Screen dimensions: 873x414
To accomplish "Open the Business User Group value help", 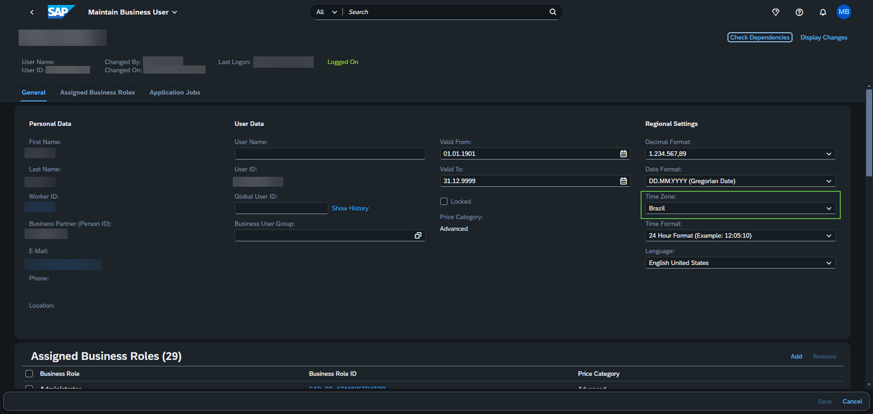I will 418,235.
